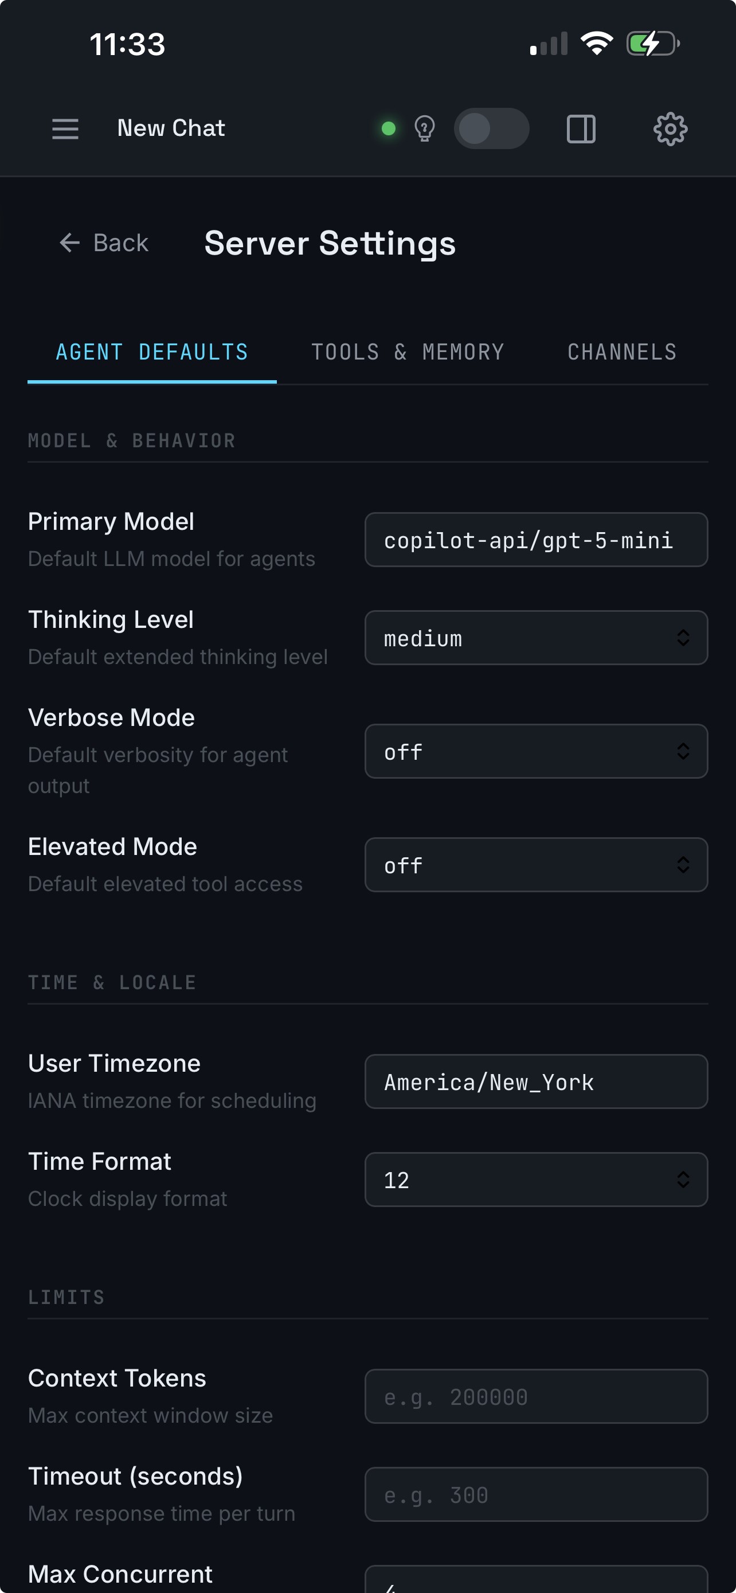The width and height of the screenshot is (736, 1593).
Task: Flip the toggle switch in the header
Action: pyautogui.click(x=491, y=128)
